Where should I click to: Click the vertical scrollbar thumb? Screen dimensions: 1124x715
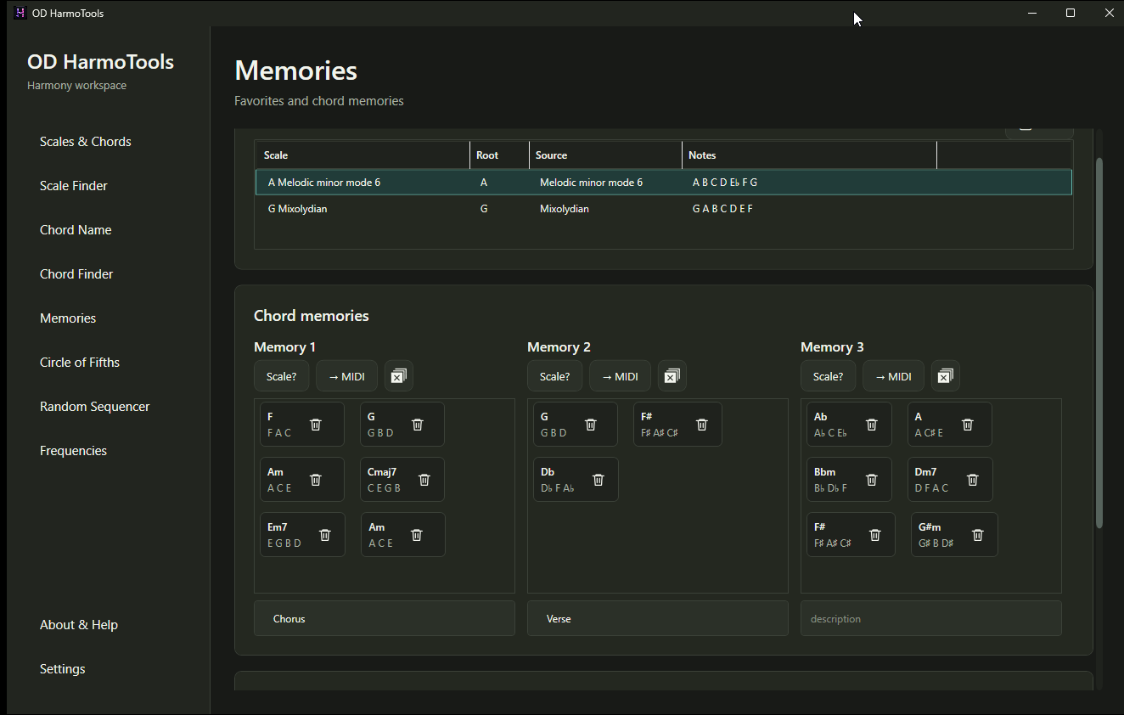click(1099, 343)
